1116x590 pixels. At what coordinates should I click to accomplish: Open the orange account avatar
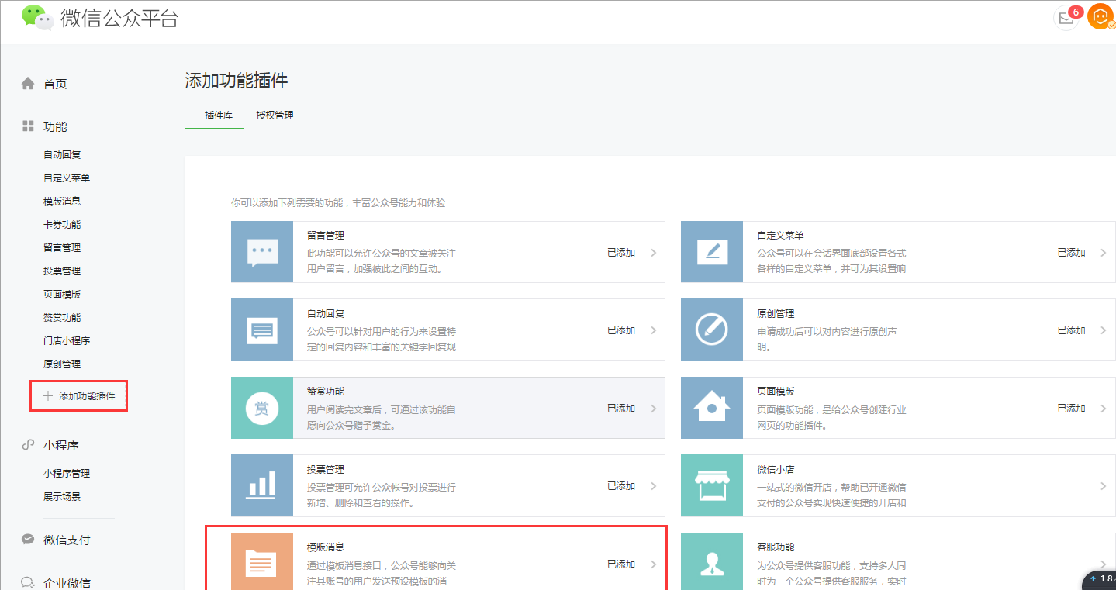click(x=1100, y=16)
